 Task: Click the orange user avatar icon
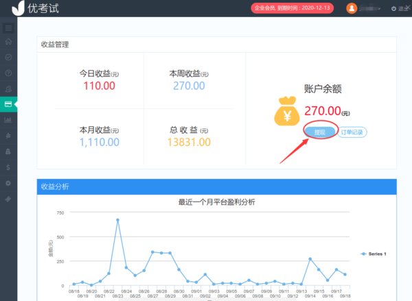[352, 8]
